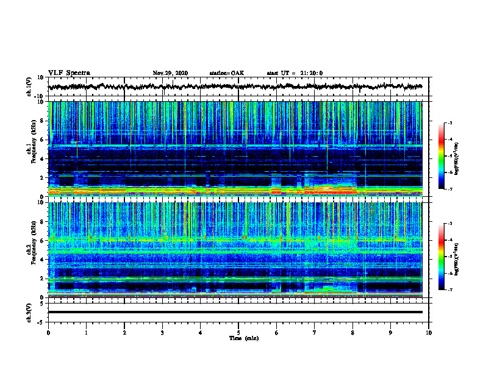
Task: Click the "4" tick on the Time axis
Action: [201, 333]
